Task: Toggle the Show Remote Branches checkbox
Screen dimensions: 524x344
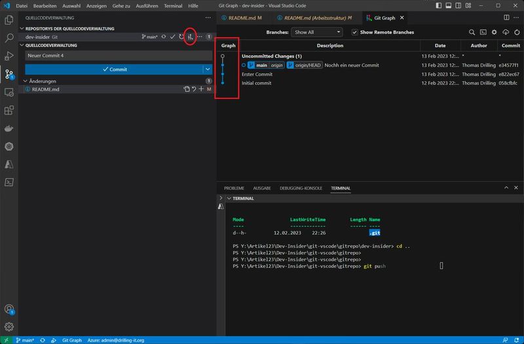Action: tap(354, 32)
